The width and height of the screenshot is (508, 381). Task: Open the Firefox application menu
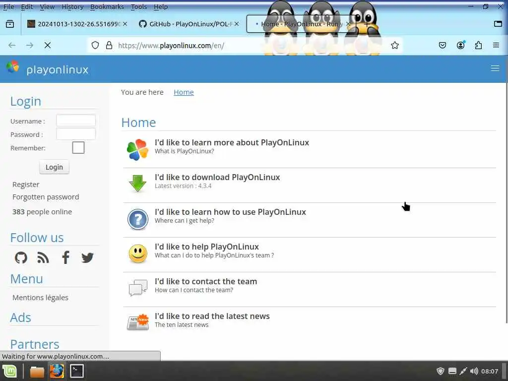pyautogui.click(x=496, y=45)
